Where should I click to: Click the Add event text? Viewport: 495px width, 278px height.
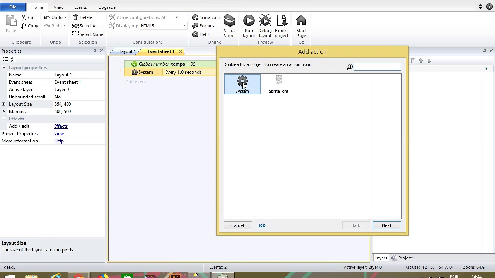coord(136,81)
